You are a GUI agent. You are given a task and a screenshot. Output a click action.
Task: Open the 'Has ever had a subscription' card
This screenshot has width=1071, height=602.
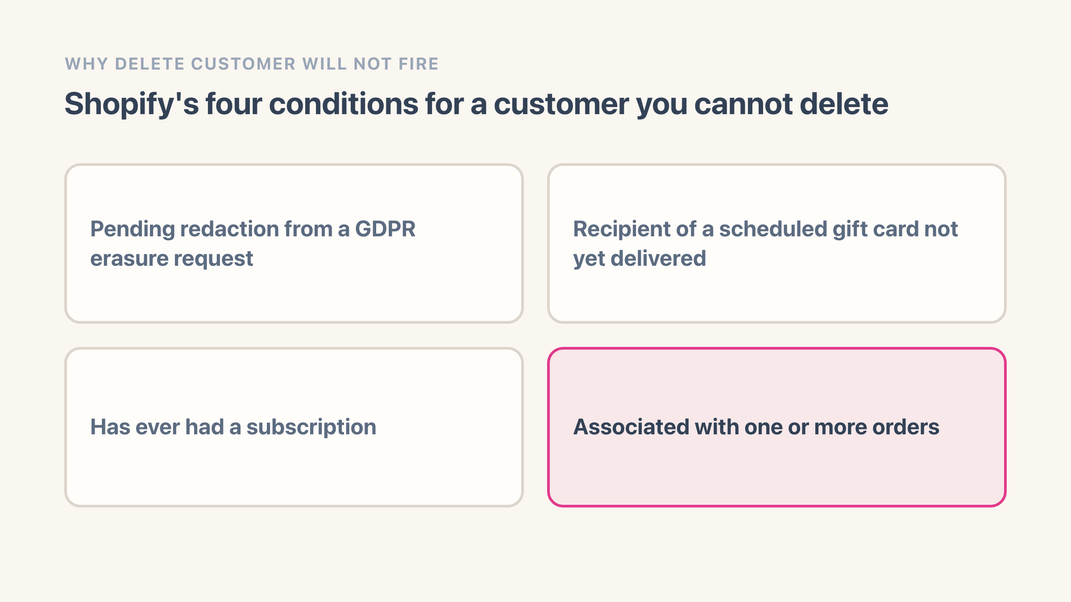(294, 427)
